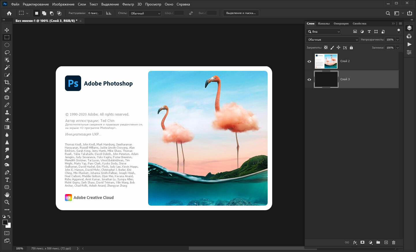416x252 pixels.
Task: Open the layer filter 'Вид' dropdown
Action: click(324, 32)
